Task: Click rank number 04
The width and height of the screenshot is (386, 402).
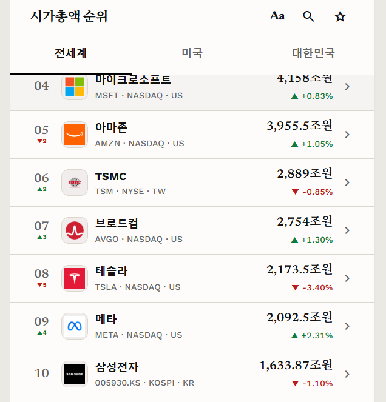Action: click(x=41, y=85)
